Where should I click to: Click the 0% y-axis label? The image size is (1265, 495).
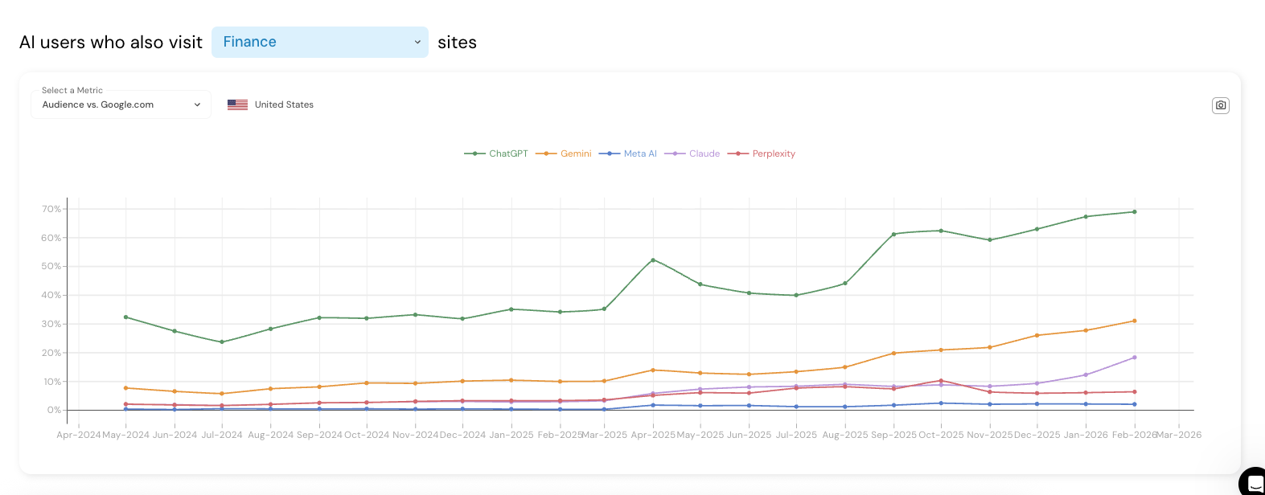point(54,410)
